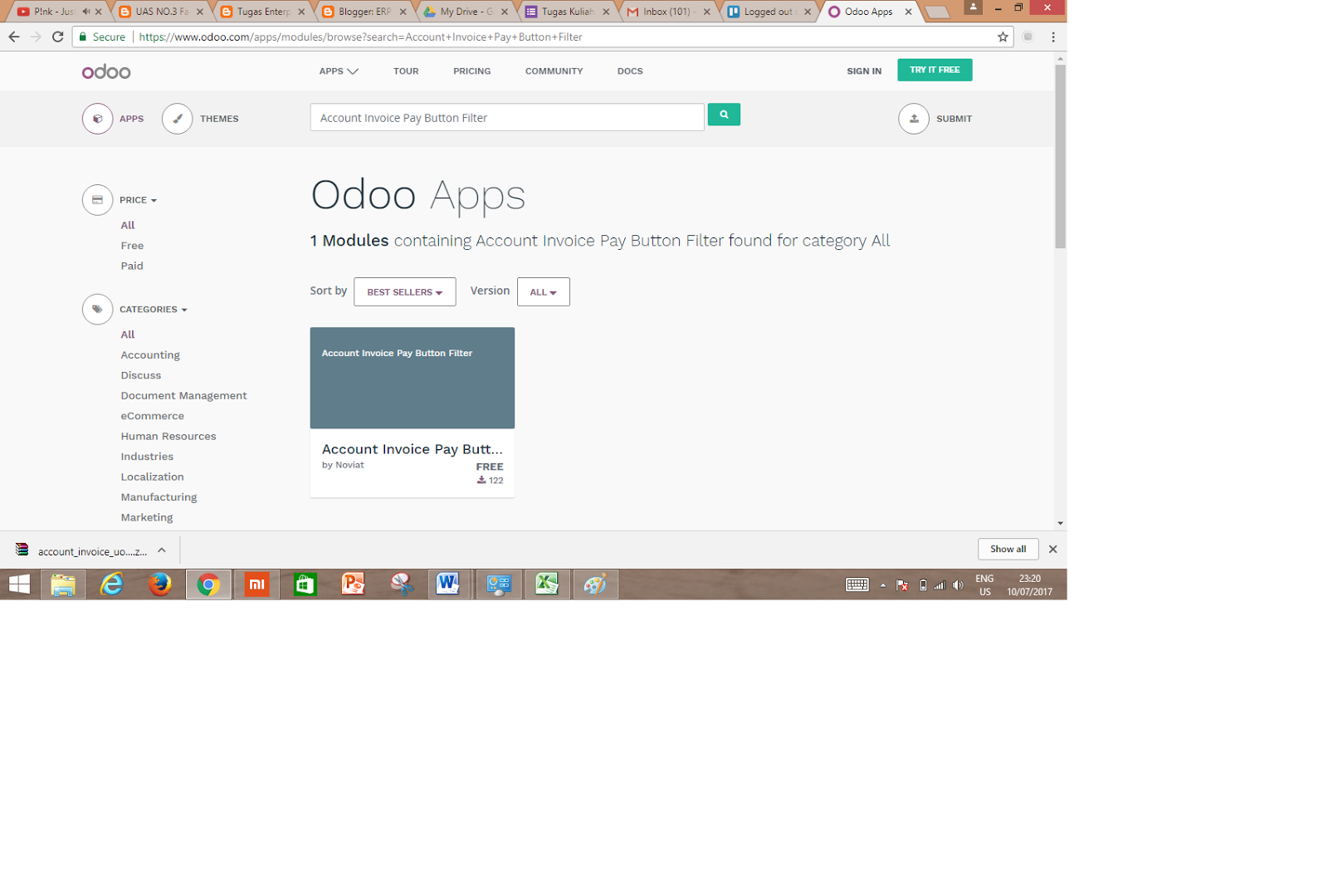Viewport: 1328px width, 885px height.
Task: Switch to the UAS NO.3 tab
Action: coord(161,12)
